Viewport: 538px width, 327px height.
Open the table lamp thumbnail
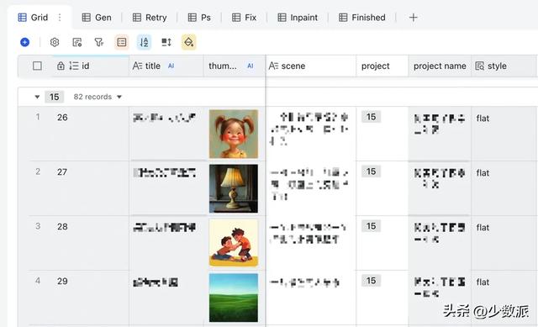[x=234, y=188]
